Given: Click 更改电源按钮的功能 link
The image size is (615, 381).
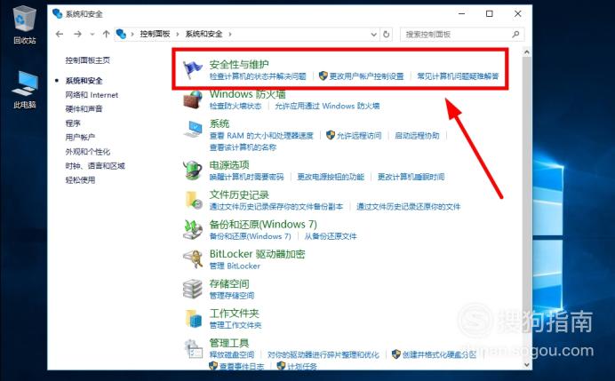Looking at the screenshot, I should pos(331,177).
